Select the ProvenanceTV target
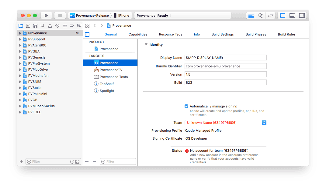 point(110,70)
